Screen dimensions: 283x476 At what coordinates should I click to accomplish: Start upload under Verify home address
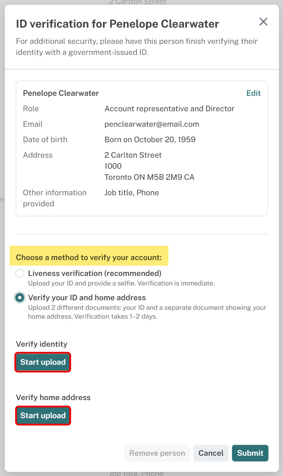pos(43,416)
